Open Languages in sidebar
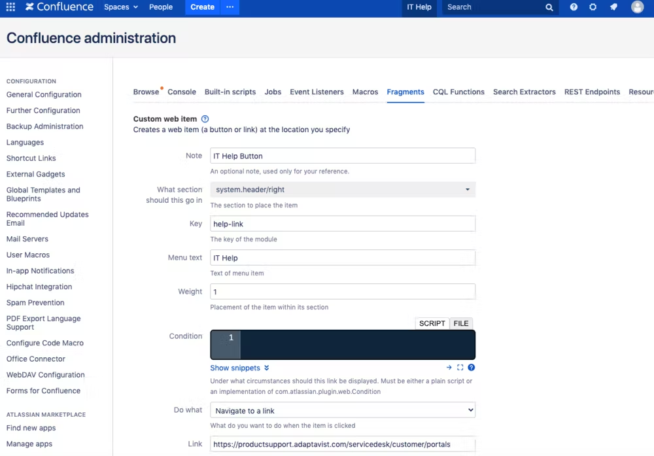 (25, 142)
